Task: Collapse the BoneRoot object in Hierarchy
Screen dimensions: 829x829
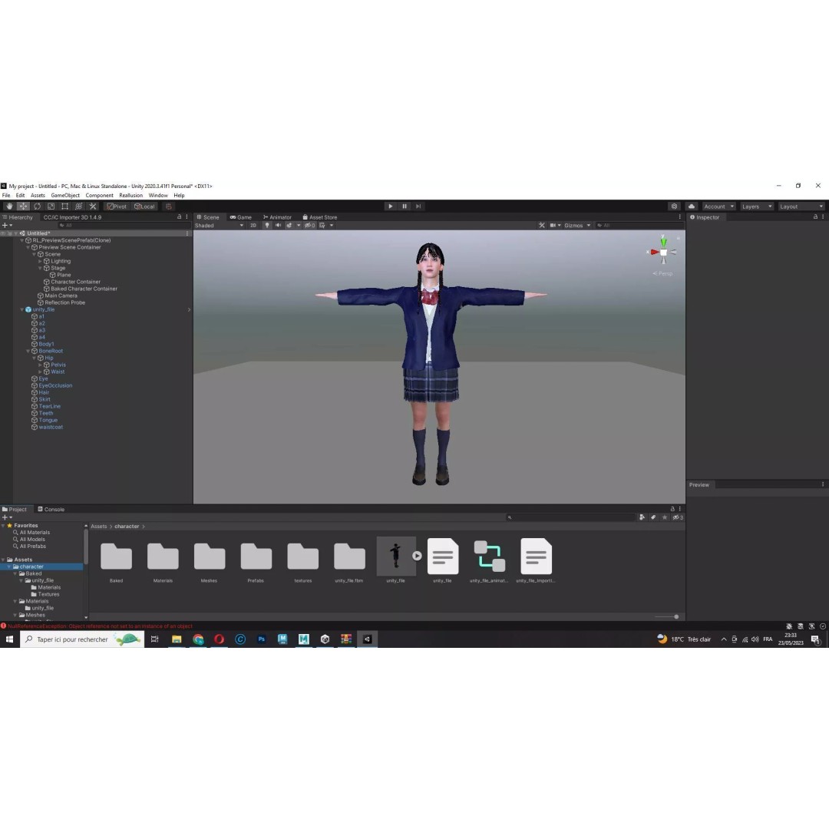Action: [x=28, y=351]
